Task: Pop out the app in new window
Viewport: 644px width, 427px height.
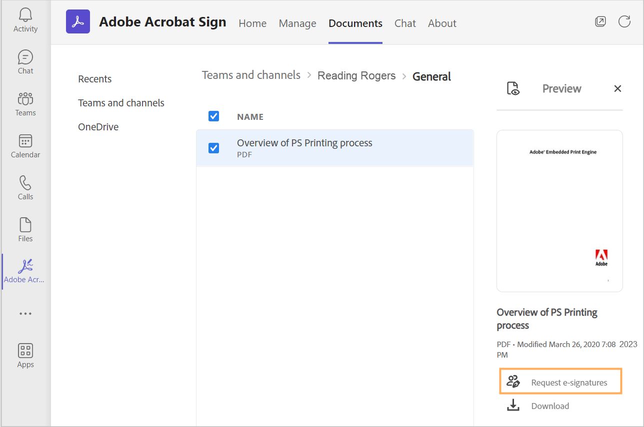Action: tap(600, 21)
